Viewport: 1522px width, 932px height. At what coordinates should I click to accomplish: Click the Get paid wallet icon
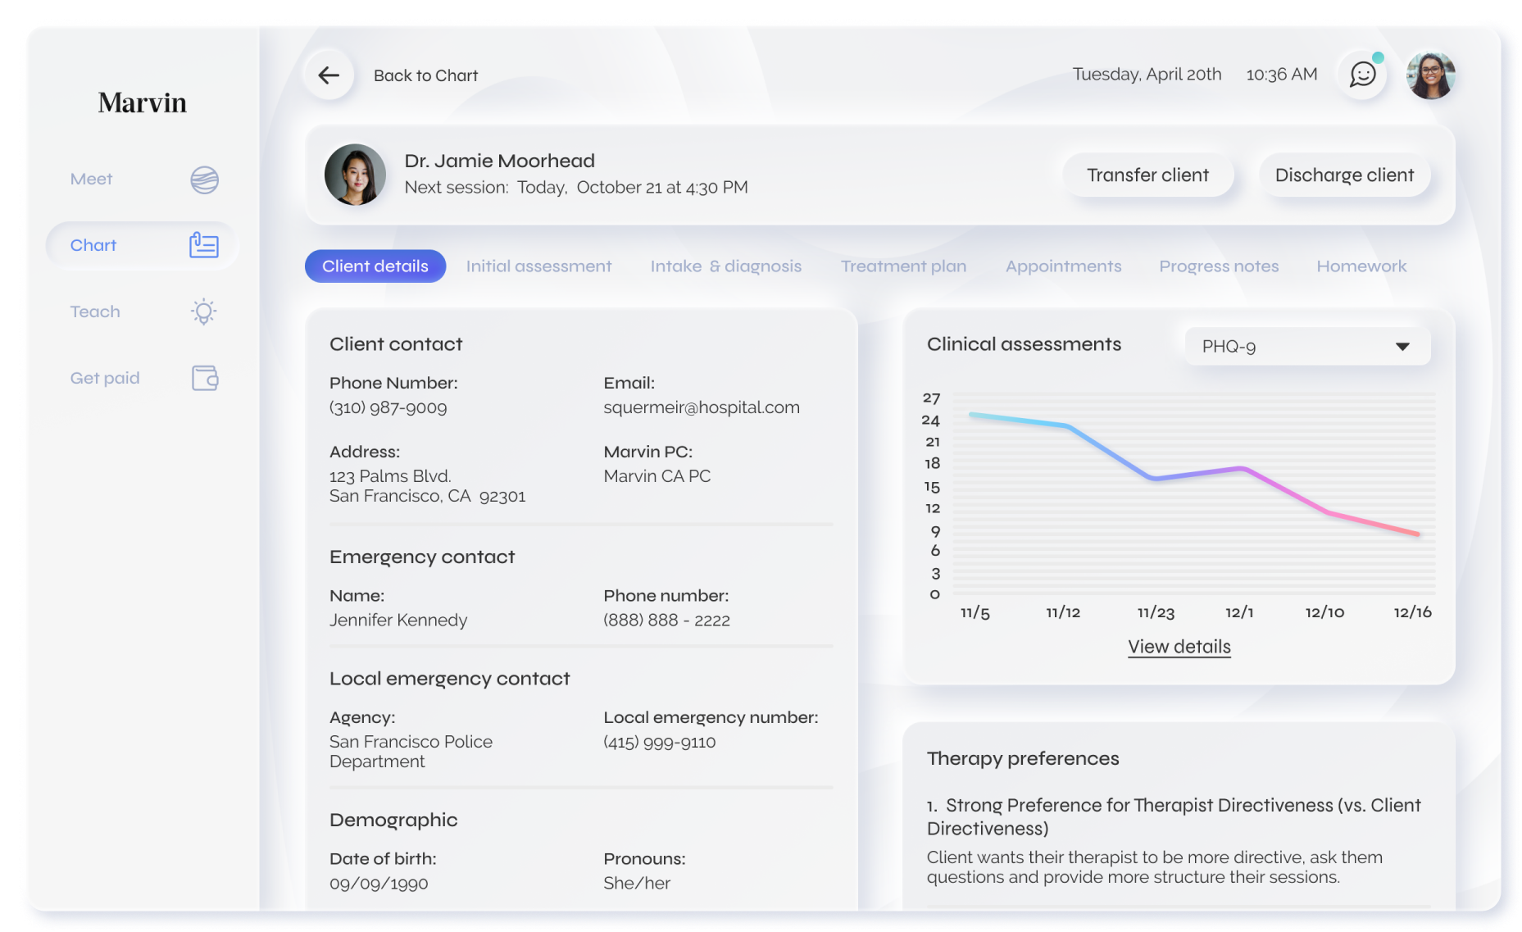205,378
